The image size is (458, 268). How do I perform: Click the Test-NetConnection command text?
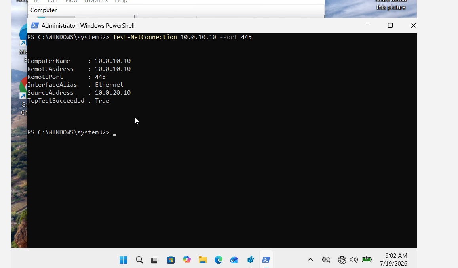[145, 37]
